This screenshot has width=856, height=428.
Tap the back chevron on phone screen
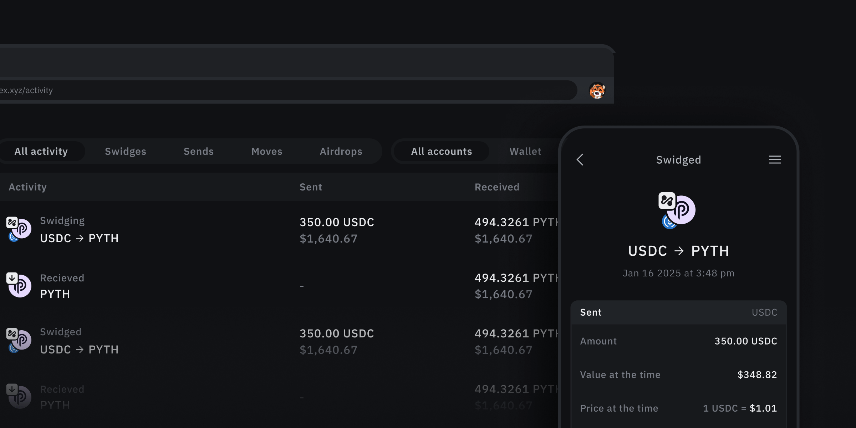click(580, 160)
